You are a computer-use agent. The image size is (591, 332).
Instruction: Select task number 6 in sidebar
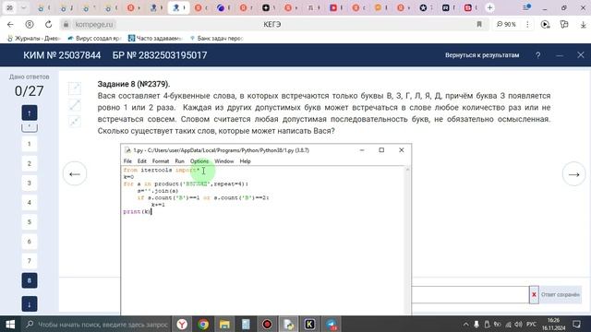(x=30, y=242)
